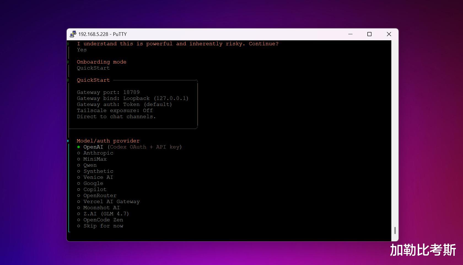Close the PuTTY window
Image resolution: width=463 pixels, height=265 pixels.
click(x=389, y=34)
